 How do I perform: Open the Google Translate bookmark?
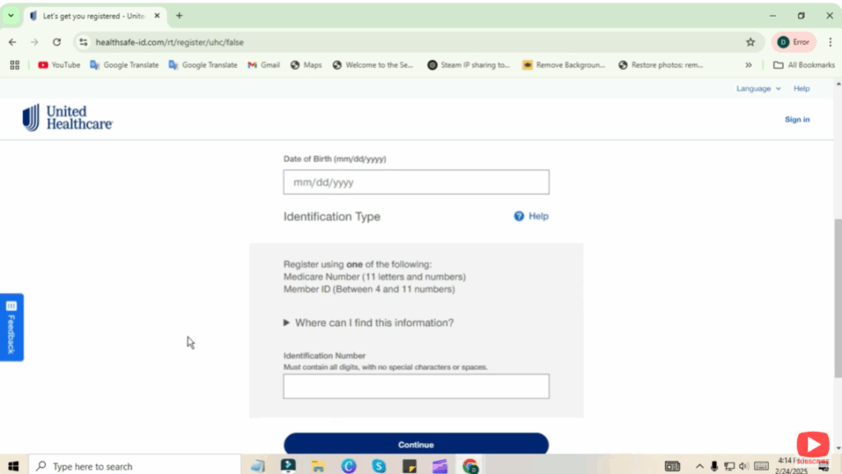click(x=124, y=65)
